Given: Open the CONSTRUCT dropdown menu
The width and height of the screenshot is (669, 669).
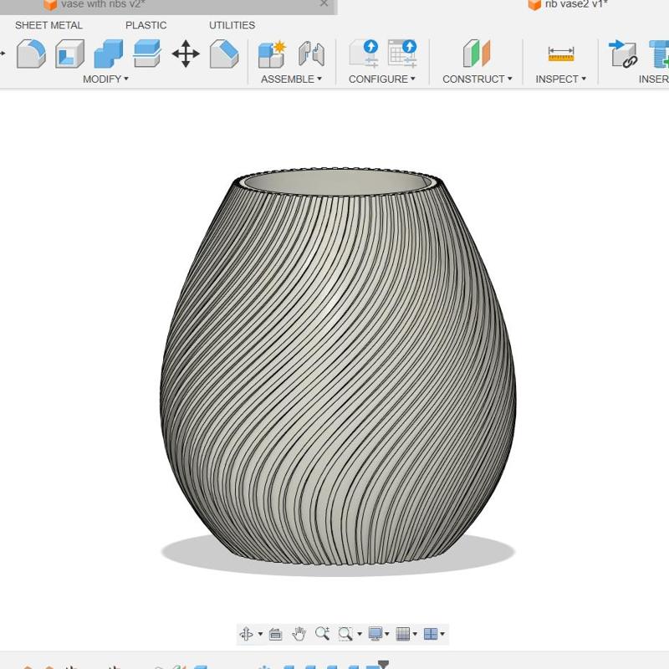Looking at the screenshot, I should coord(475,79).
